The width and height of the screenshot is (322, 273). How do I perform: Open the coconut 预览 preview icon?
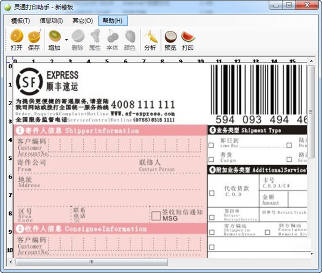pos(171,40)
